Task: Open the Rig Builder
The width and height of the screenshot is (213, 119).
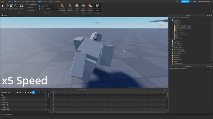Action: tap(83, 7)
